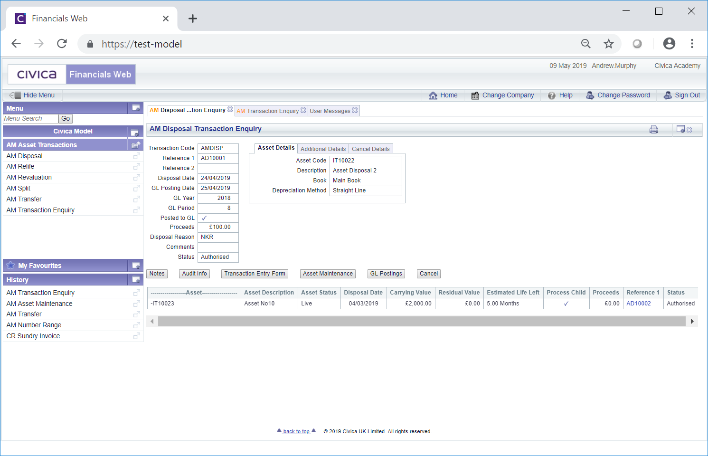Collapse the Menu panel icon
This screenshot has height=456, width=708.
136,108
